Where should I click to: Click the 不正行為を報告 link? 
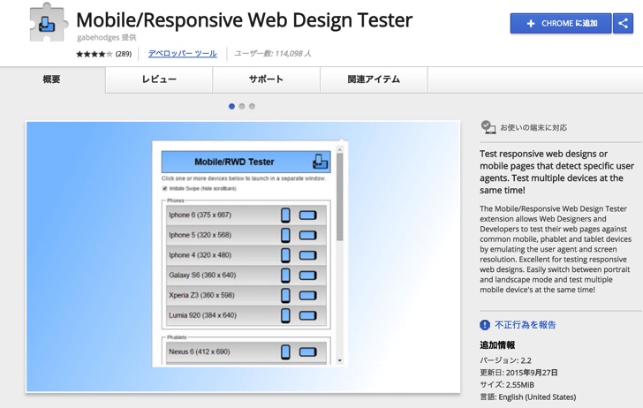pos(525,325)
